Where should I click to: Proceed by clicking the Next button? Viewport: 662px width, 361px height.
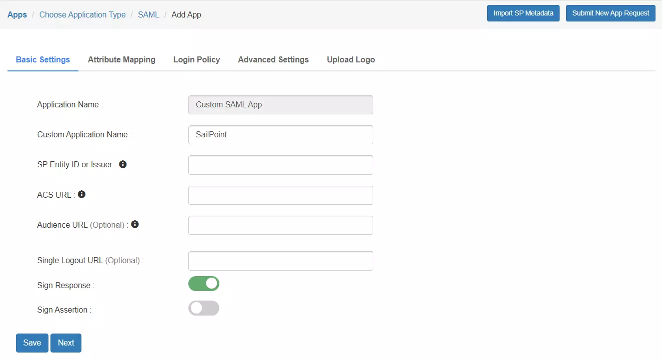65,343
